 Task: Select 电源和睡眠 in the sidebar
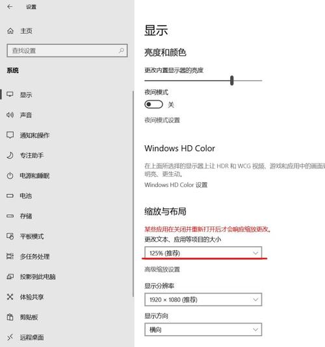pos(34,176)
